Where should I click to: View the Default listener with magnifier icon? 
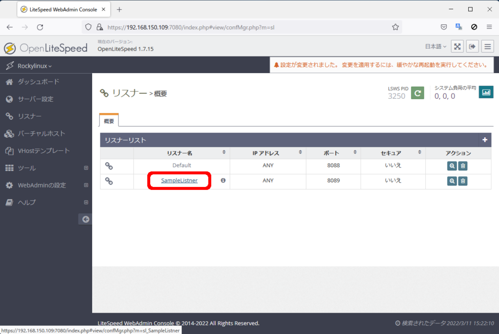click(x=452, y=166)
